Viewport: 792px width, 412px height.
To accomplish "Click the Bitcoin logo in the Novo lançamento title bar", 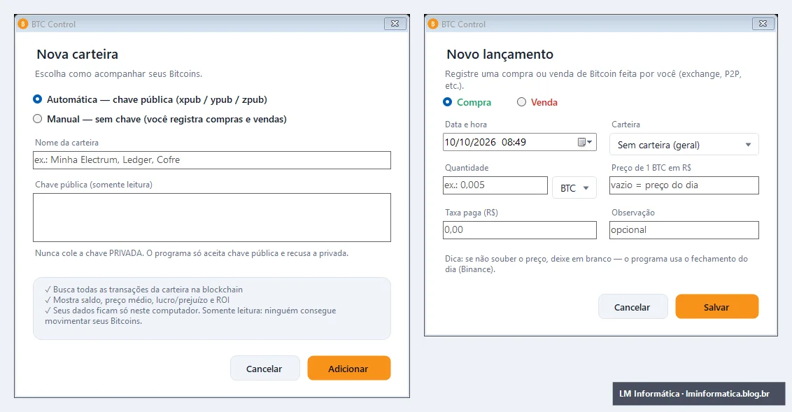I will click(433, 24).
